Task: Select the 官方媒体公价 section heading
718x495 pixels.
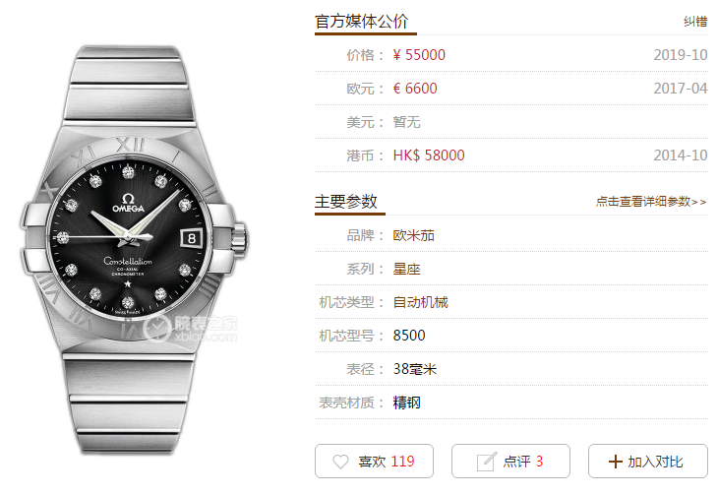Action: coord(361,21)
